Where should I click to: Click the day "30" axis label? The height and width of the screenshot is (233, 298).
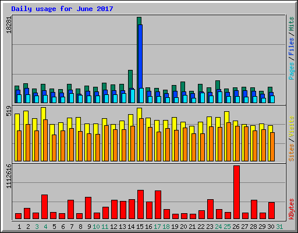[271, 227]
